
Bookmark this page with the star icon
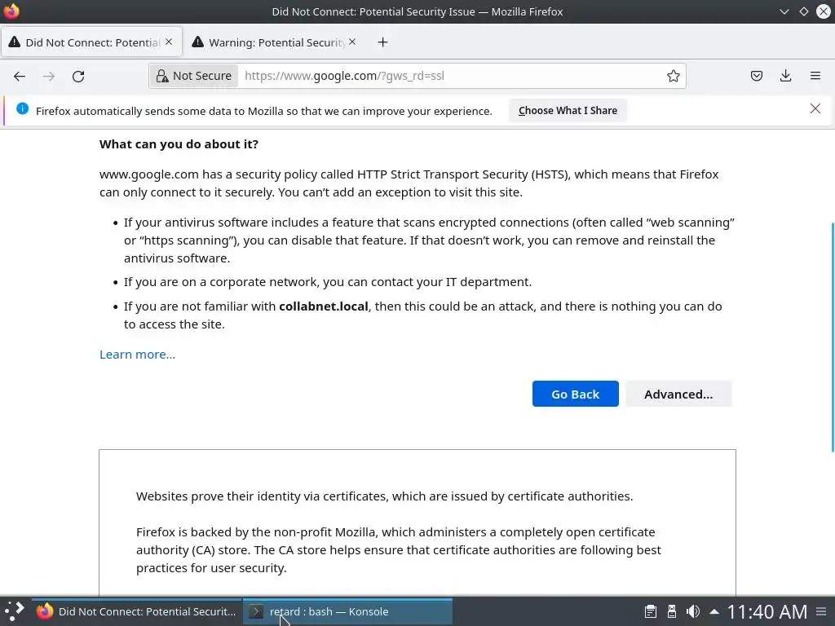point(673,76)
